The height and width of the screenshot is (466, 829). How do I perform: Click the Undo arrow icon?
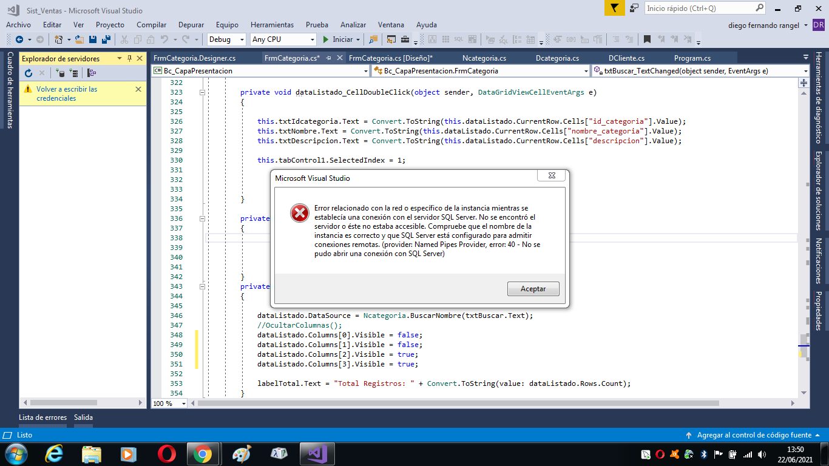[x=164, y=39]
